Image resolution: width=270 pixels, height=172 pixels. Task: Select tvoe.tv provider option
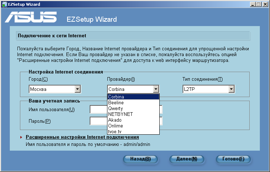point(133,131)
